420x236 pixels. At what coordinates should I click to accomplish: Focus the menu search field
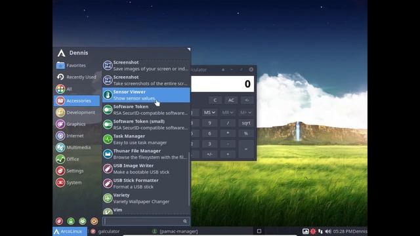pyautogui.click(x=146, y=221)
